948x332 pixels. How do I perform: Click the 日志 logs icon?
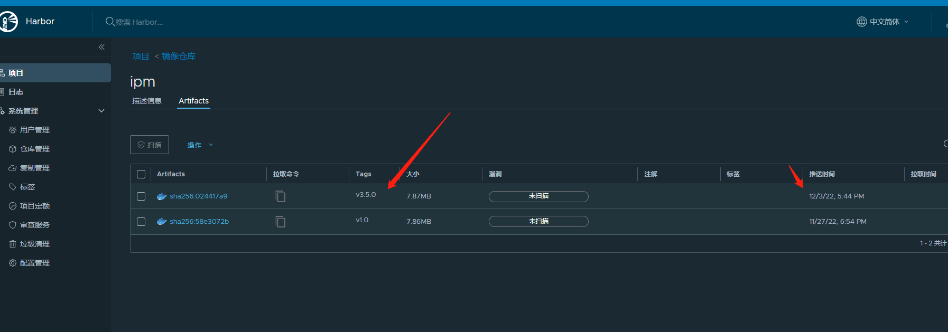(x=3, y=92)
